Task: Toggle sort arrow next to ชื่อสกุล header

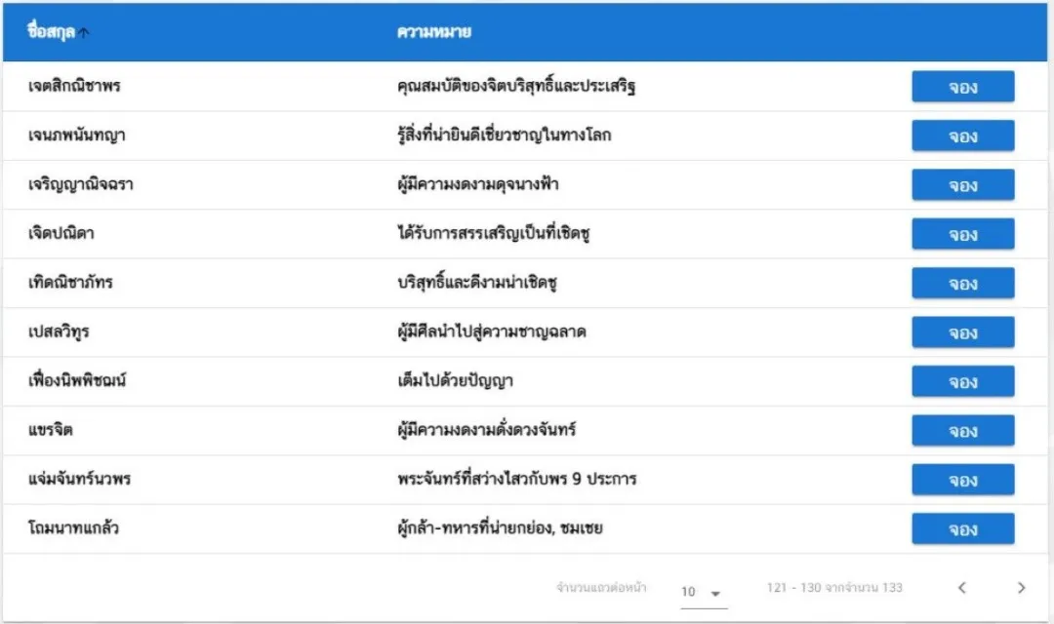Action: coord(83,32)
